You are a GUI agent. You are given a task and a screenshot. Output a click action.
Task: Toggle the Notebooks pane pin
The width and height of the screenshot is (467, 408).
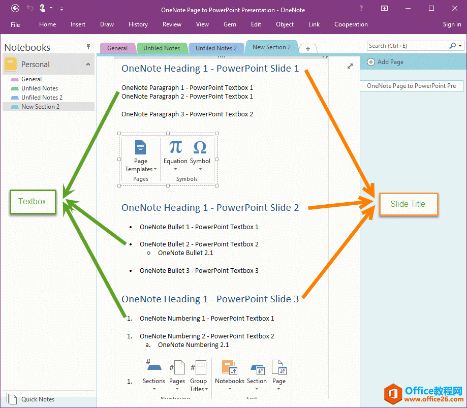tap(88, 46)
